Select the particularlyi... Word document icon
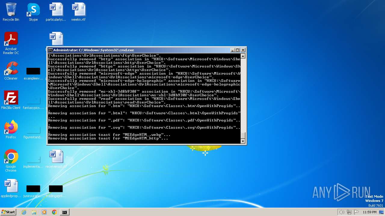The width and height of the screenshot is (385, 216). point(56,12)
